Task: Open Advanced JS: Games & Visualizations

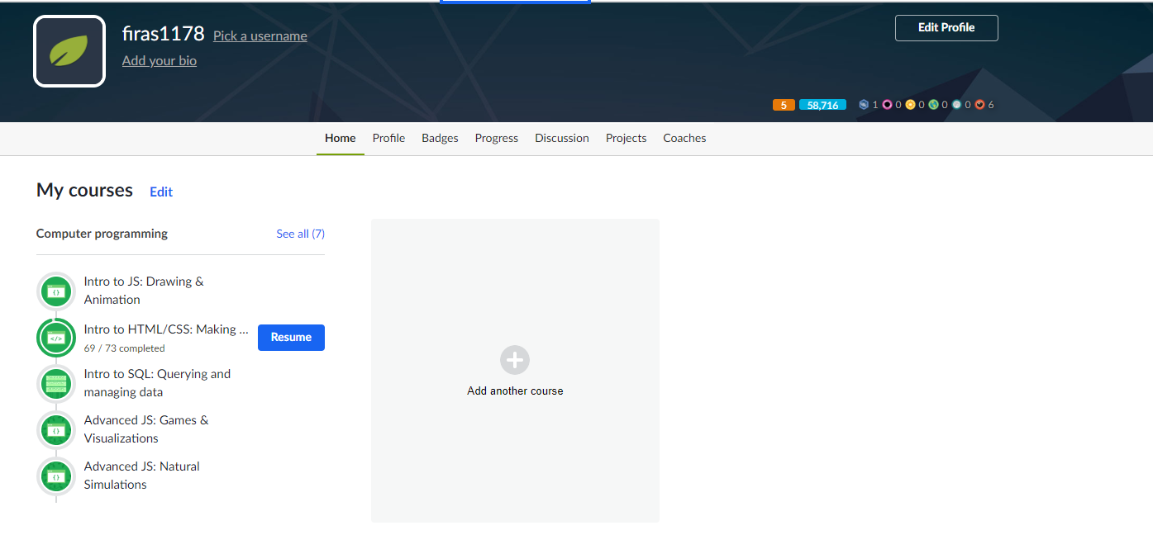Action: click(146, 429)
